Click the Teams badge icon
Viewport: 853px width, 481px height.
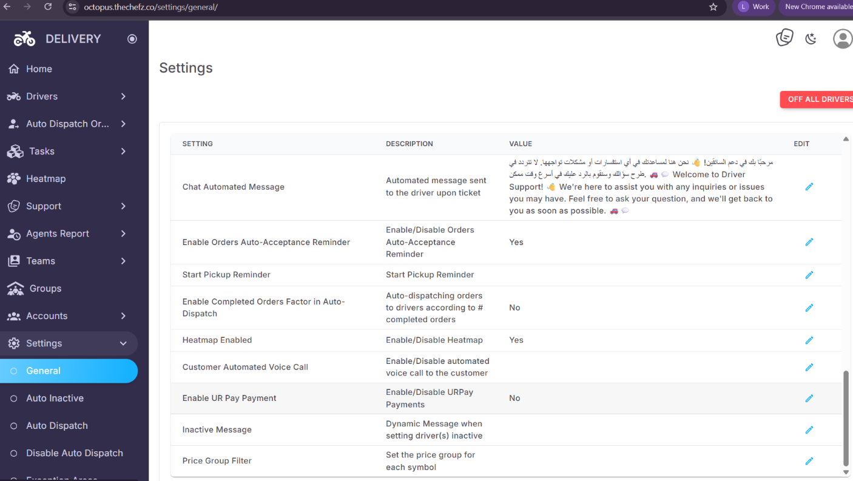(x=14, y=261)
